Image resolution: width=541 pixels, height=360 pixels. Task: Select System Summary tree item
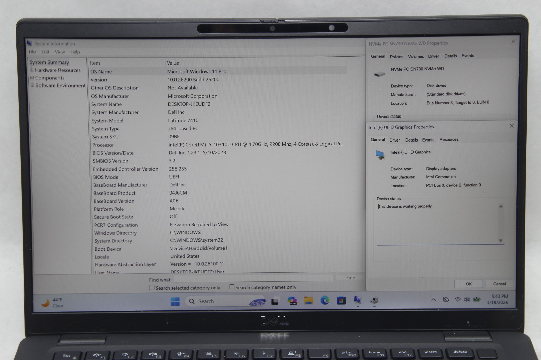(x=49, y=62)
